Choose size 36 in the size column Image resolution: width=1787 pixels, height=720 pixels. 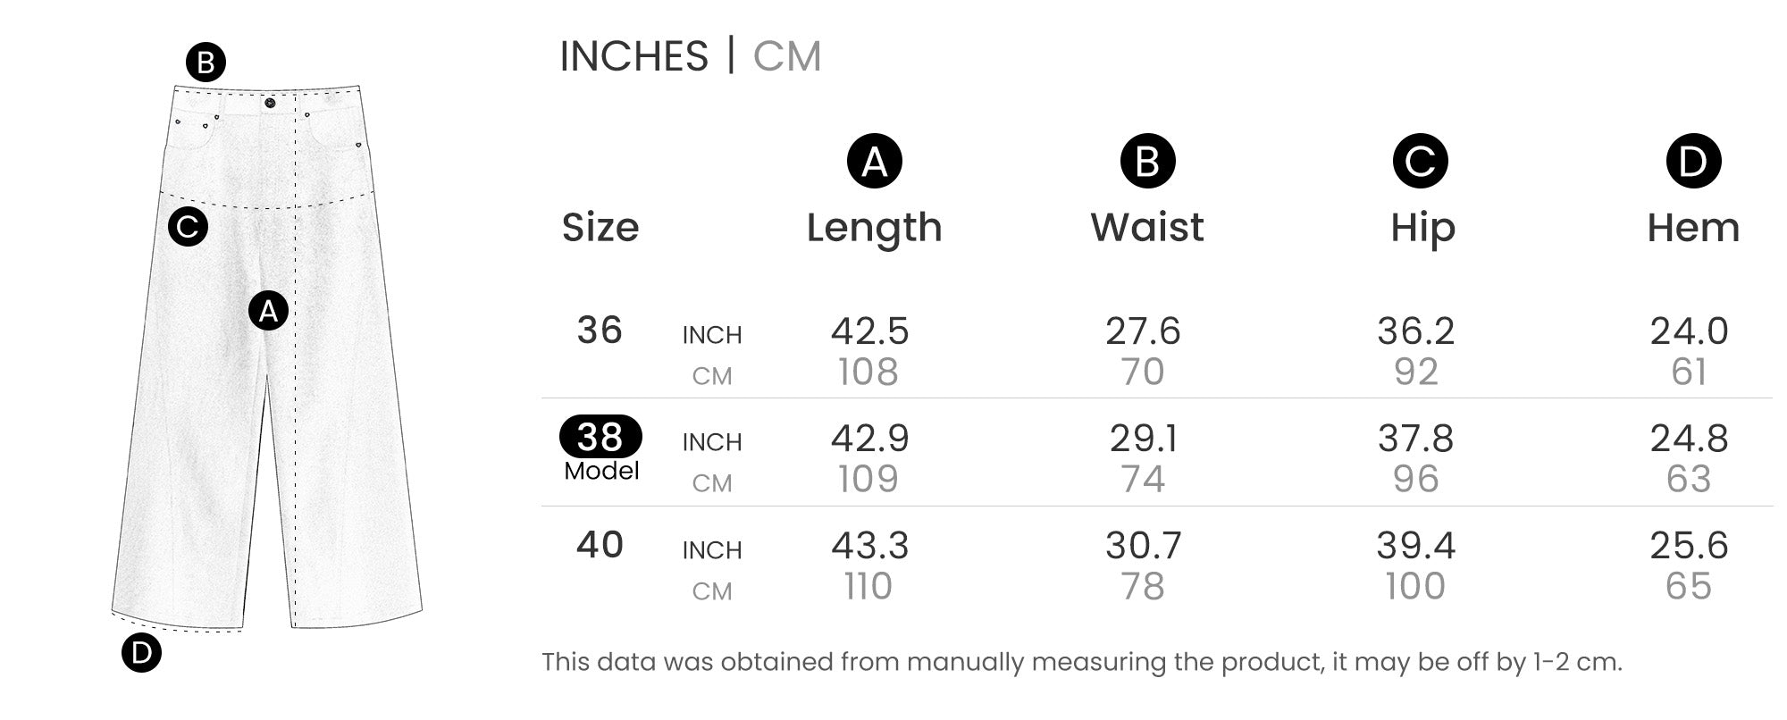pyautogui.click(x=600, y=331)
